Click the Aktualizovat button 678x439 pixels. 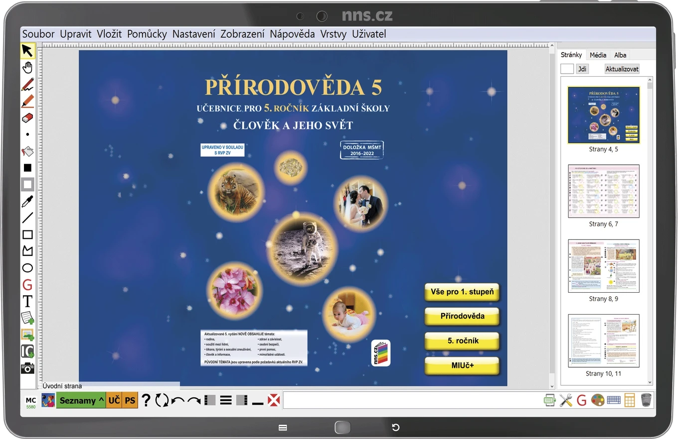[622, 69]
